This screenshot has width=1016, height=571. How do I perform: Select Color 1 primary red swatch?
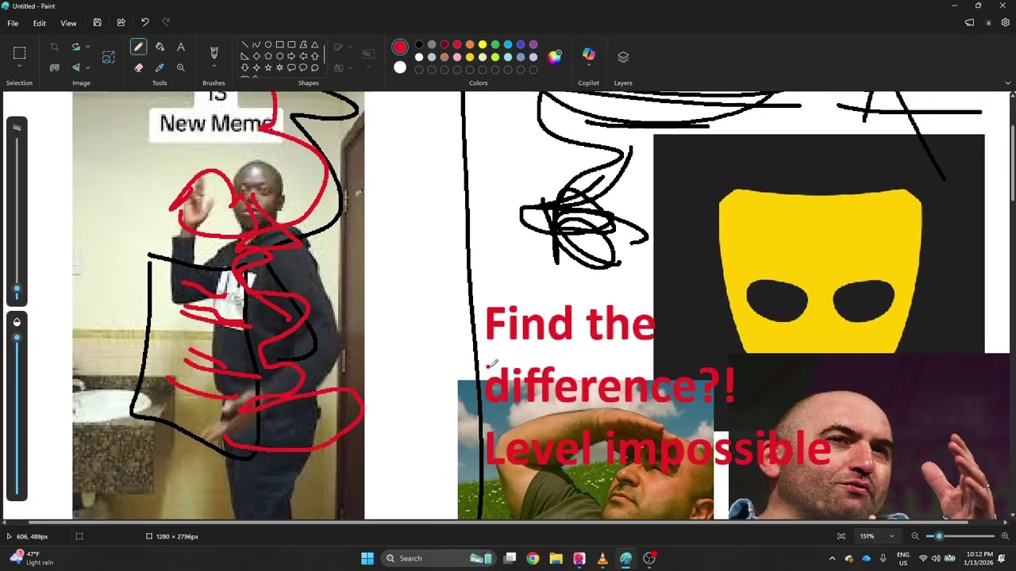pyautogui.click(x=400, y=48)
